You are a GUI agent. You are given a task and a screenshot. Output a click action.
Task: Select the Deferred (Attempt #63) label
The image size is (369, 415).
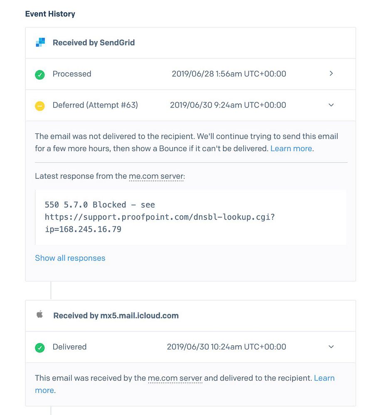pos(95,105)
